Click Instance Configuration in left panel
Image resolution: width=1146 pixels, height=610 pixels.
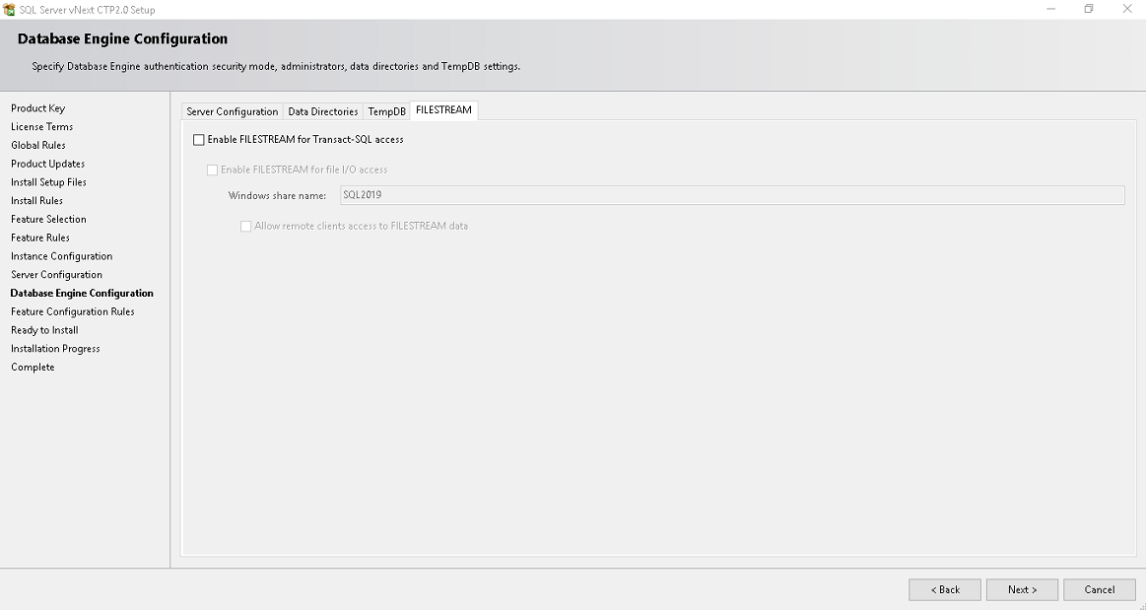point(61,256)
